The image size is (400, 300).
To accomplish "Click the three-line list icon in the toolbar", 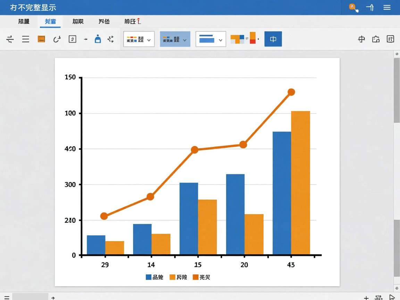I will [26, 39].
